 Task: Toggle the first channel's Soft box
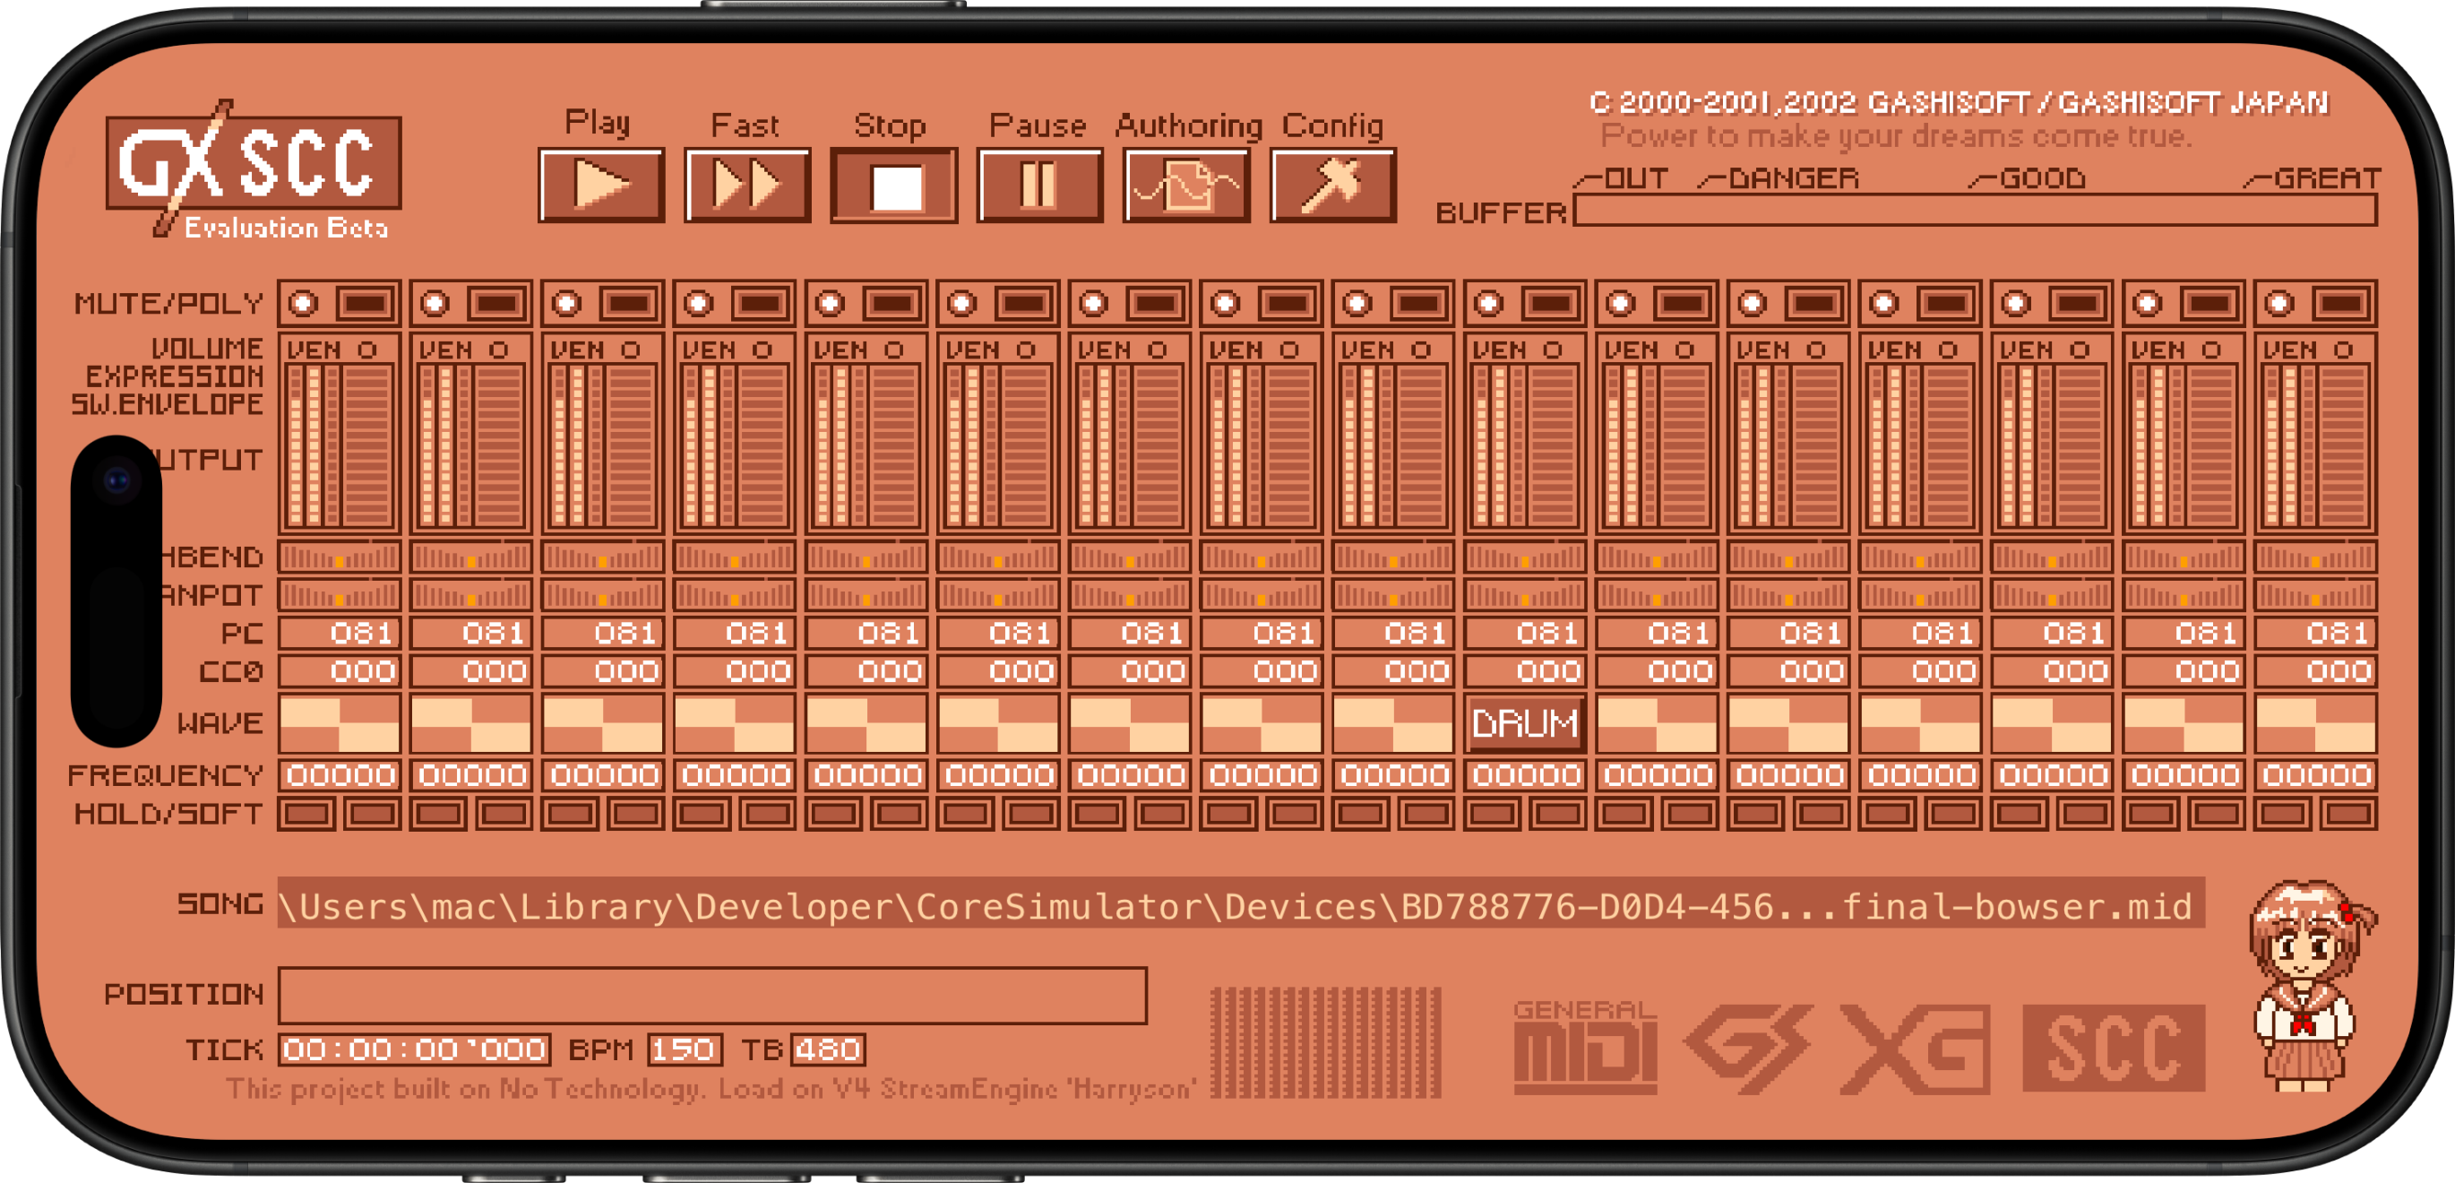pyautogui.click(x=373, y=814)
